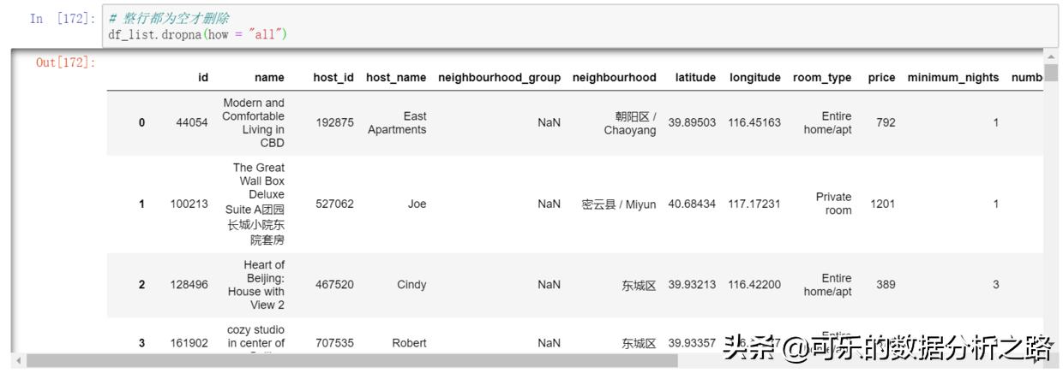Click price cell 792
Viewport: 1063px width, 373px height.
(886, 122)
